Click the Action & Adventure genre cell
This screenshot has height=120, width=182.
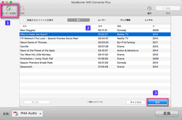click(x=128, y=51)
